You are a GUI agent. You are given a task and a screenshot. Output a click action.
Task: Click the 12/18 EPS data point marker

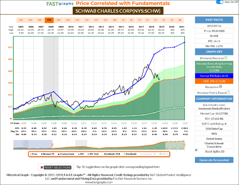(x=154, y=83)
